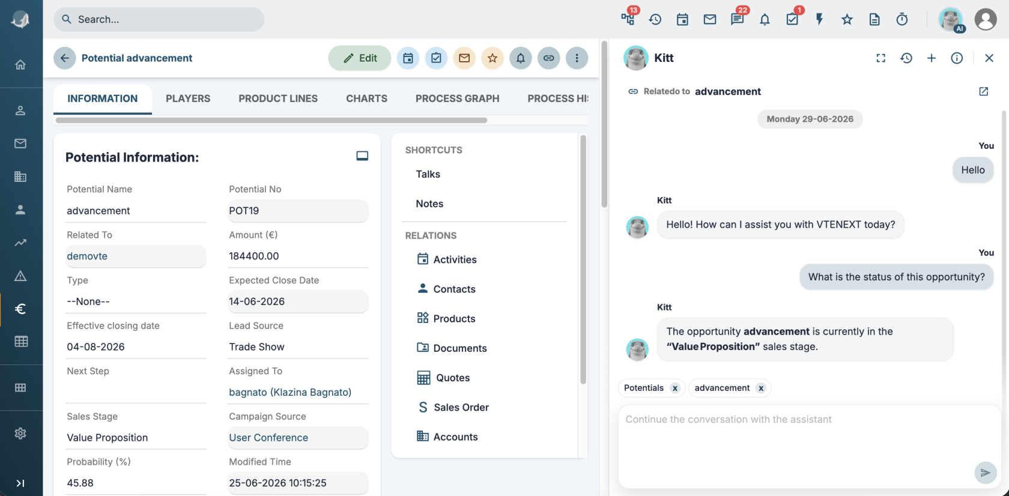Open the user profile avatar

click(986, 19)
